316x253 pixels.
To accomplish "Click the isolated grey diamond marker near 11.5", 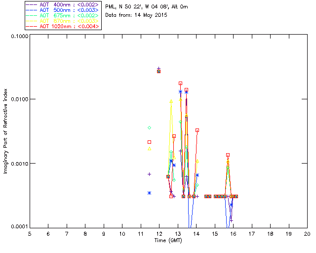I will tap(149, 128).
